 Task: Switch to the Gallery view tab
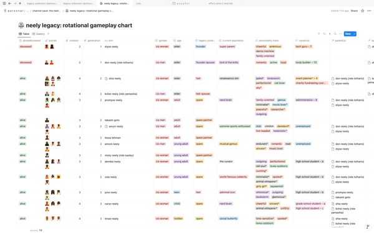[39, 34]
